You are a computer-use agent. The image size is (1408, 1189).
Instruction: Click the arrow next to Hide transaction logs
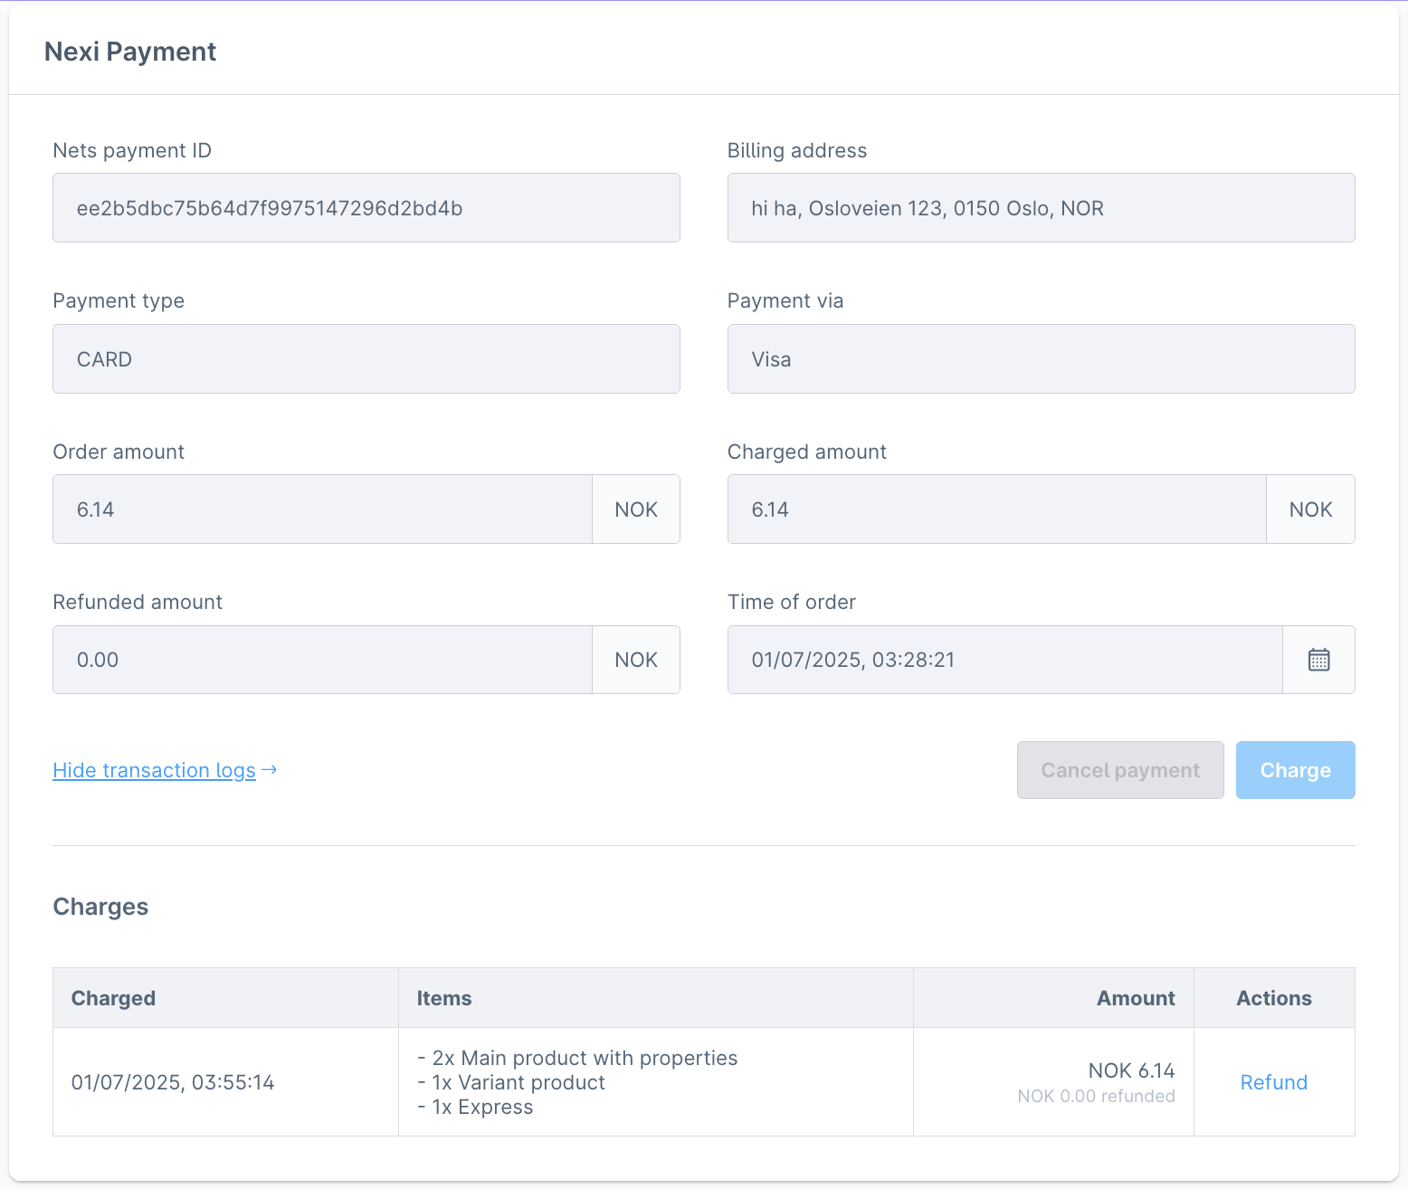point(269,769)
